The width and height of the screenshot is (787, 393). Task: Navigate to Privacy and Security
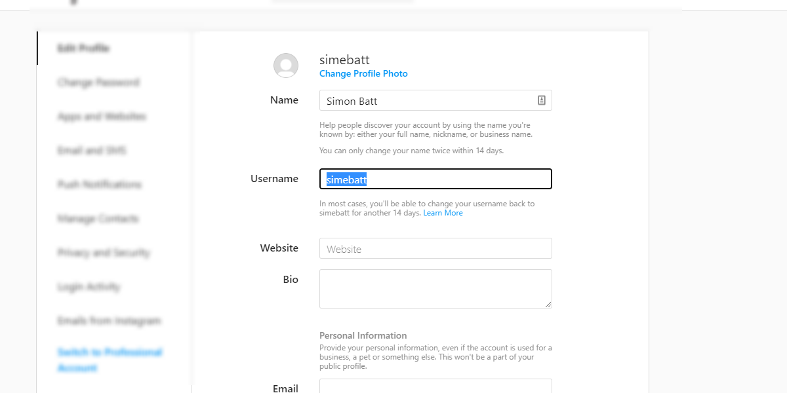[104, 253]
